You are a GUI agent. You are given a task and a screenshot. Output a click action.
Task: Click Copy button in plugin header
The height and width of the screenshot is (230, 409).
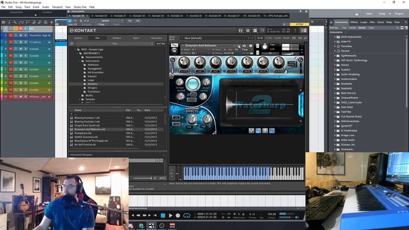click(101, 24)
